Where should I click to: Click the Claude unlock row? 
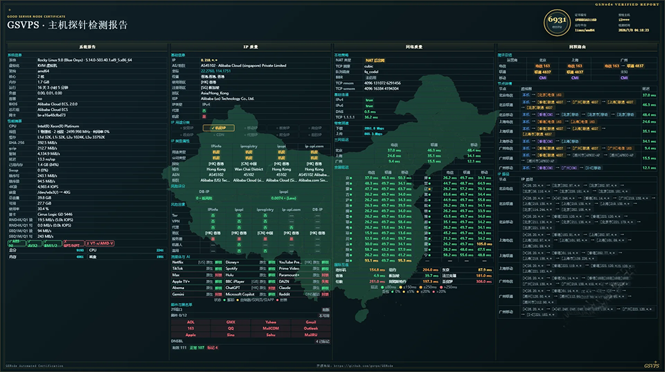coord(304,288)
